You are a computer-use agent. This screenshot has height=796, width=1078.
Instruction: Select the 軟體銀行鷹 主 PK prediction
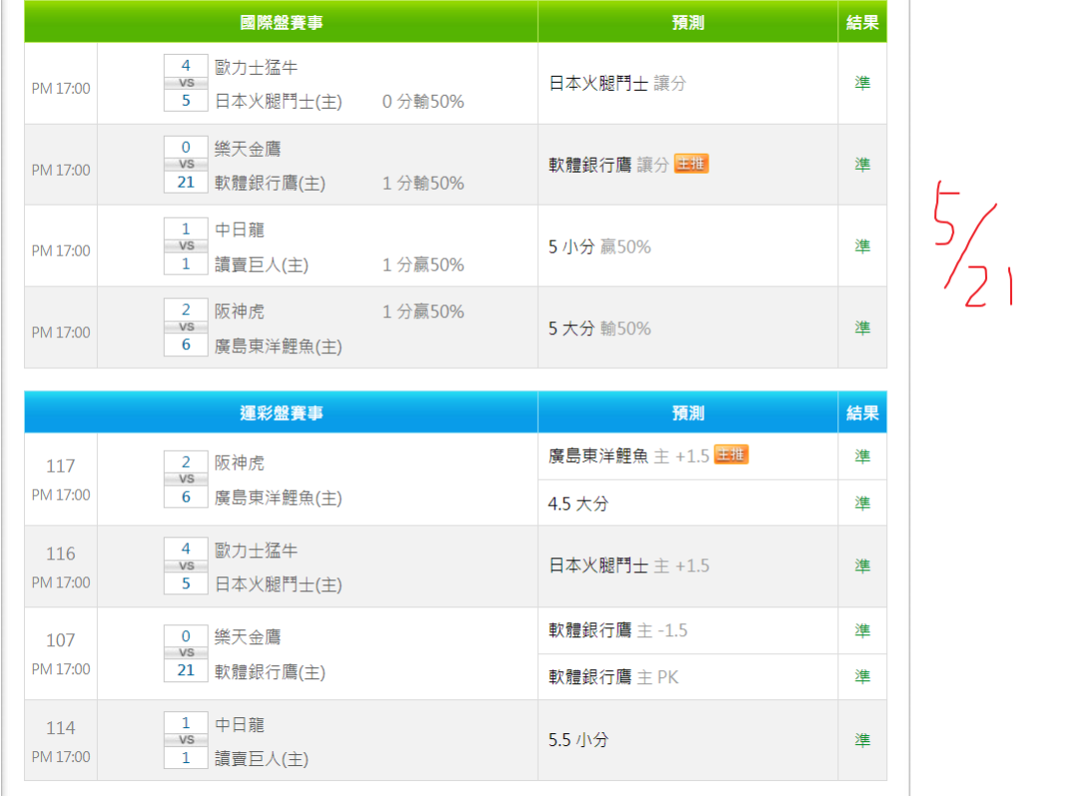(613, 677)
